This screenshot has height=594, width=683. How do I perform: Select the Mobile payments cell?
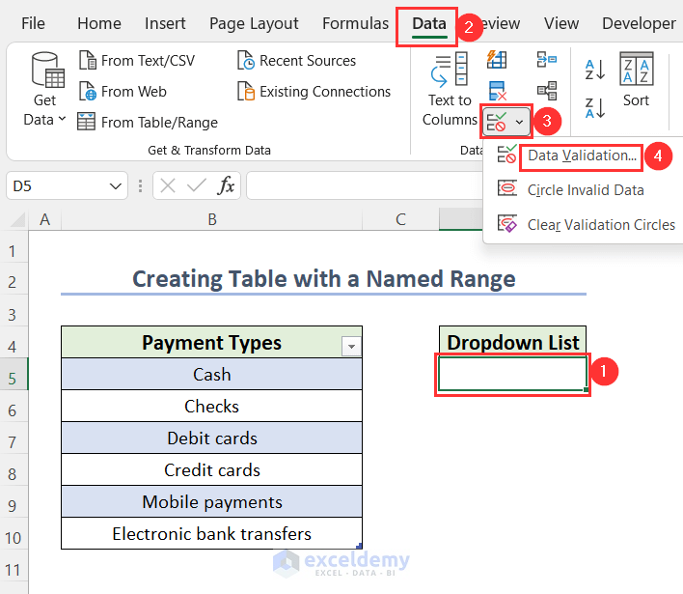tap(211, 501)
